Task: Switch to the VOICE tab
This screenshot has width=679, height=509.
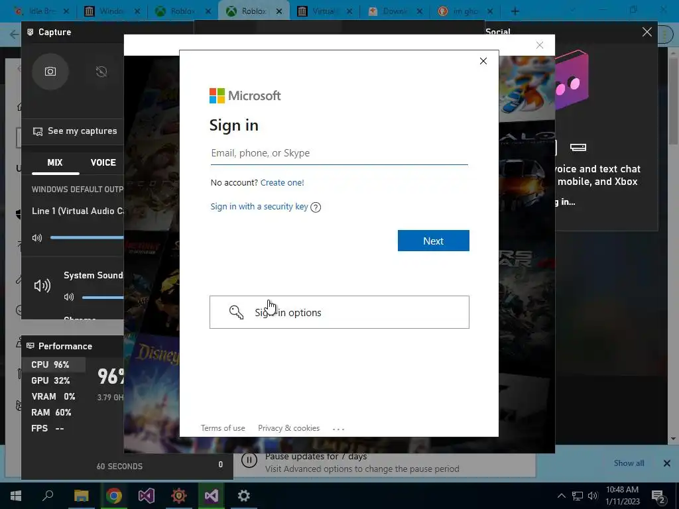Action: coord(103,163)
